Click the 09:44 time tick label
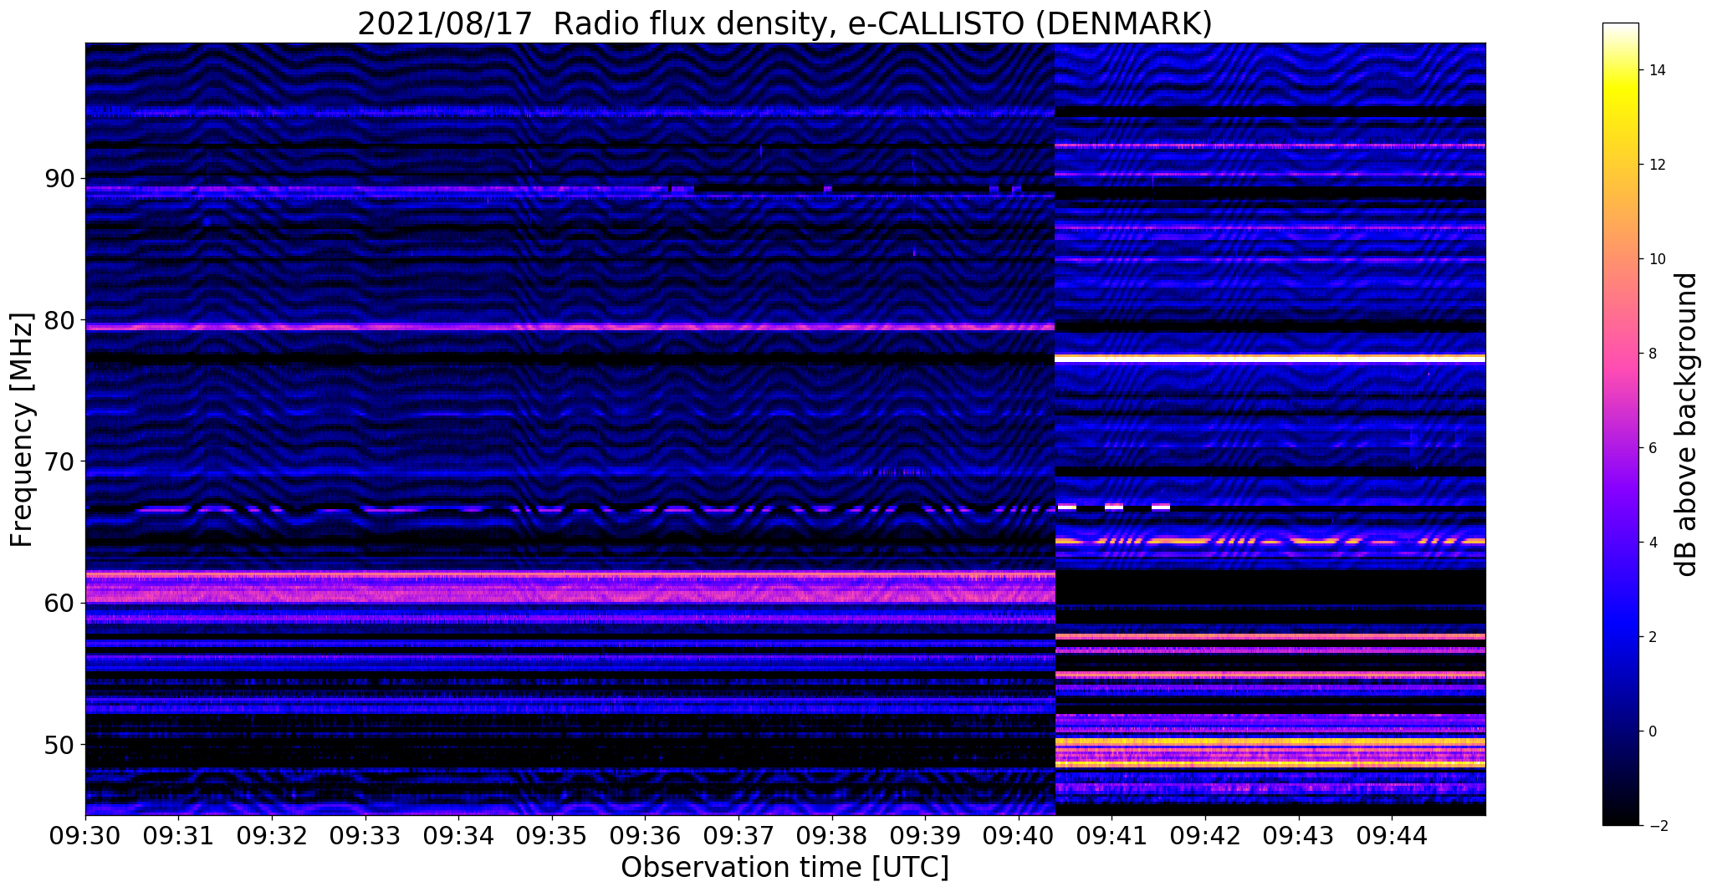Viewport: 1712px width, 892px height. tap(1392, 836)
